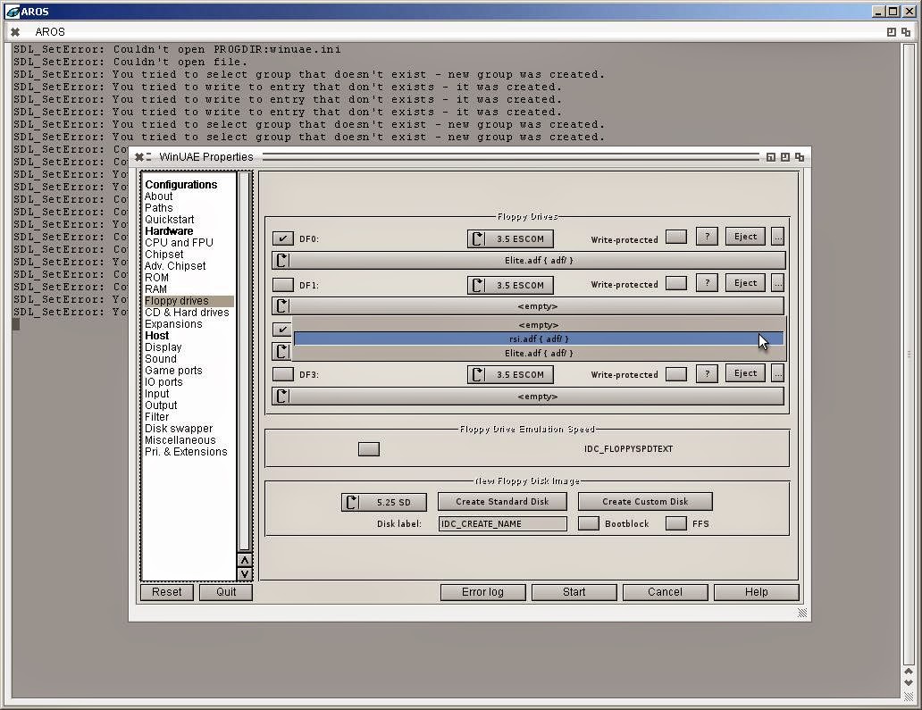Choose rsi.adf in the open popup list

[x=539, y=339]
